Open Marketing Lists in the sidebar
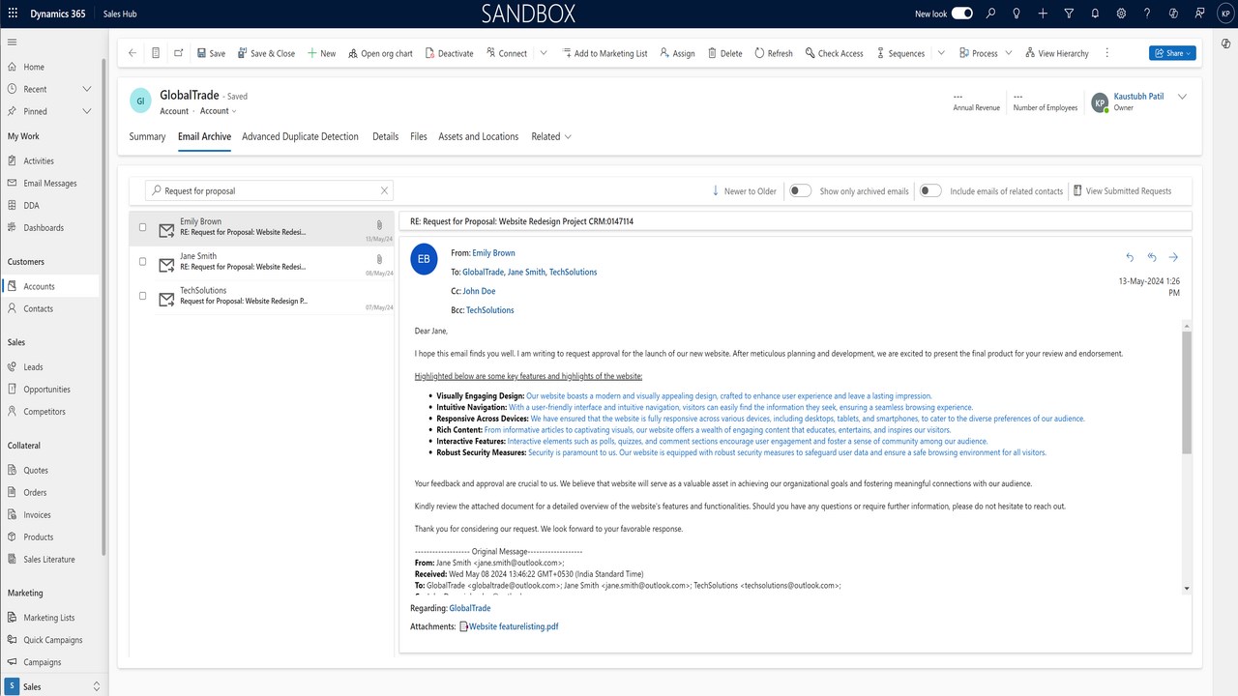 pyautogui.click(x=49, y=618)
